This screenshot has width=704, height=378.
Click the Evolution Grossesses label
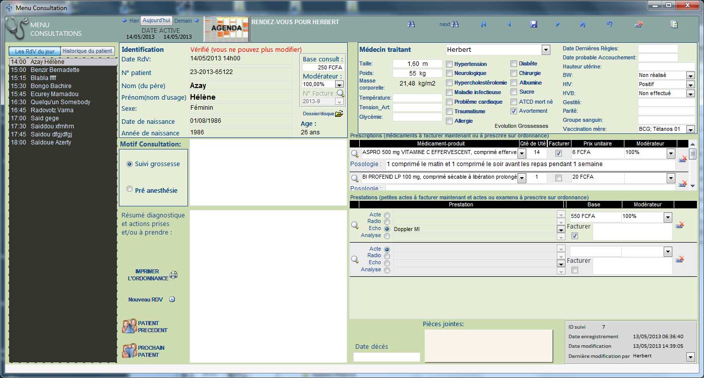[x=521, y=126]
